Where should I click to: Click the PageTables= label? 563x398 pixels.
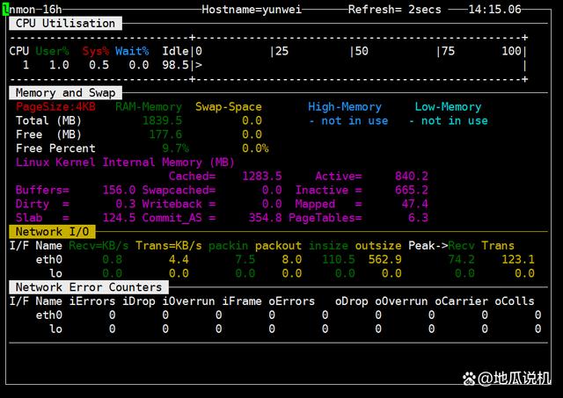pos(325,218)
